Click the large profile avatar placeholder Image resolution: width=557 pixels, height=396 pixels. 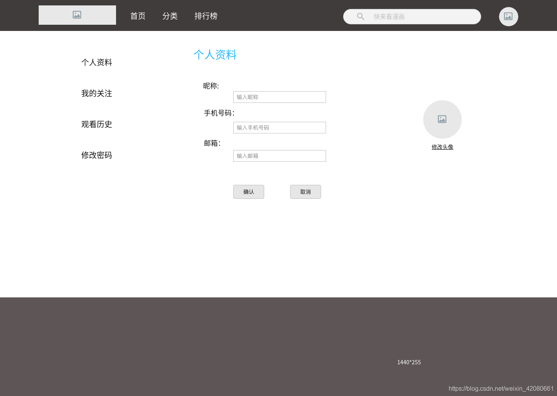point(443,119)
